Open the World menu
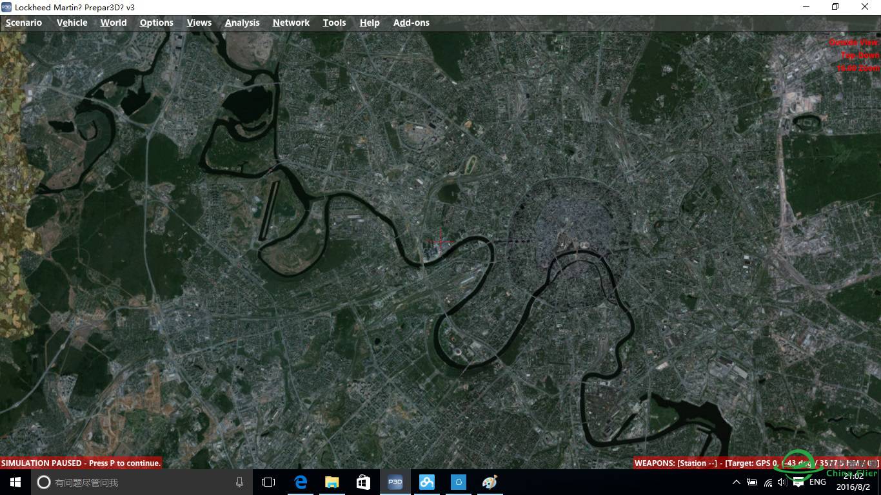 tap(114, 23)
